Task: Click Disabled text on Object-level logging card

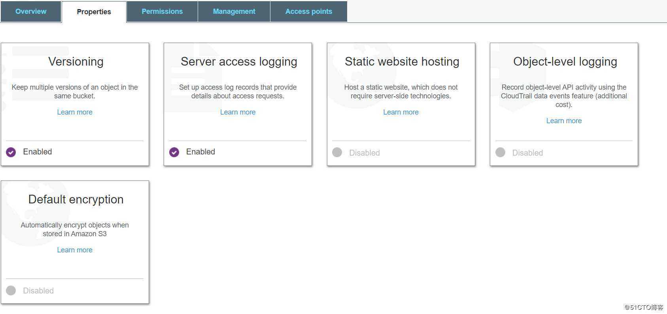Action: pyautogui.click(x=527, y=153)
